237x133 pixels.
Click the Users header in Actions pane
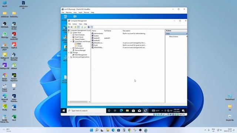point(176,34)
